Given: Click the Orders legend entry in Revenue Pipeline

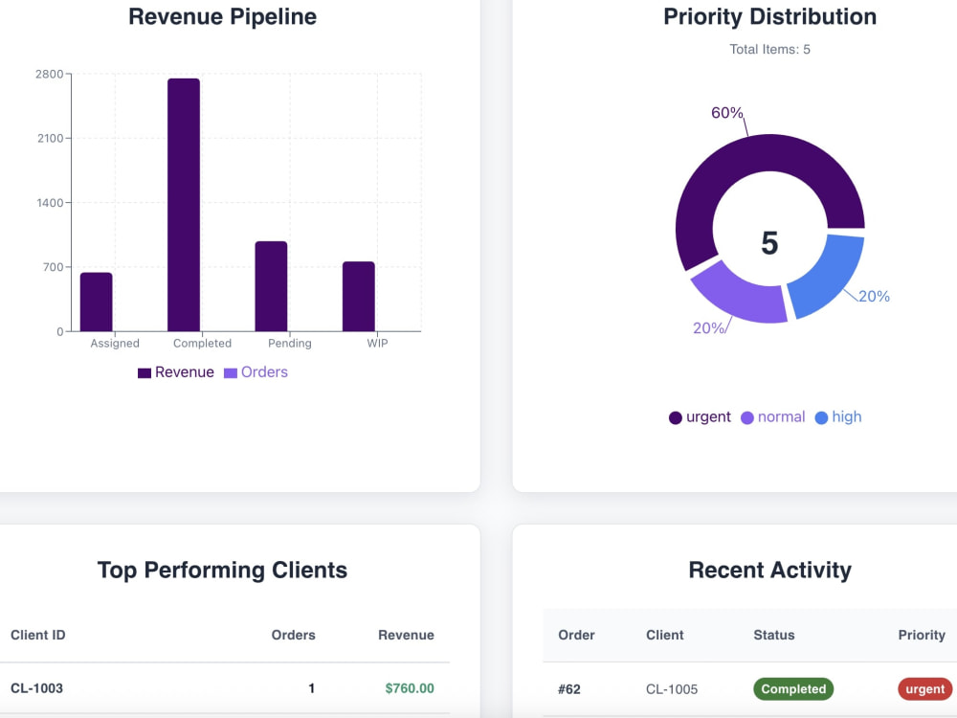Looking at the screenshot, I should click(256, 372).
